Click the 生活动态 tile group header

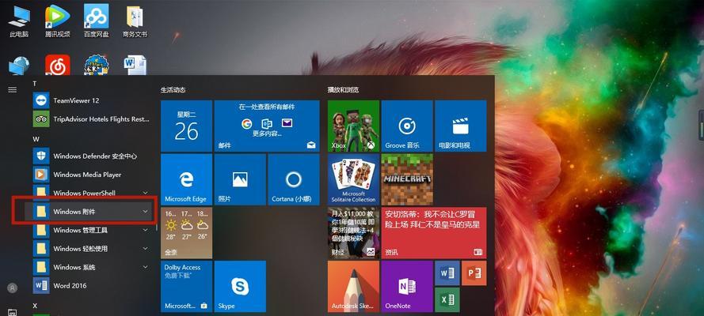[x=173, y=90]
